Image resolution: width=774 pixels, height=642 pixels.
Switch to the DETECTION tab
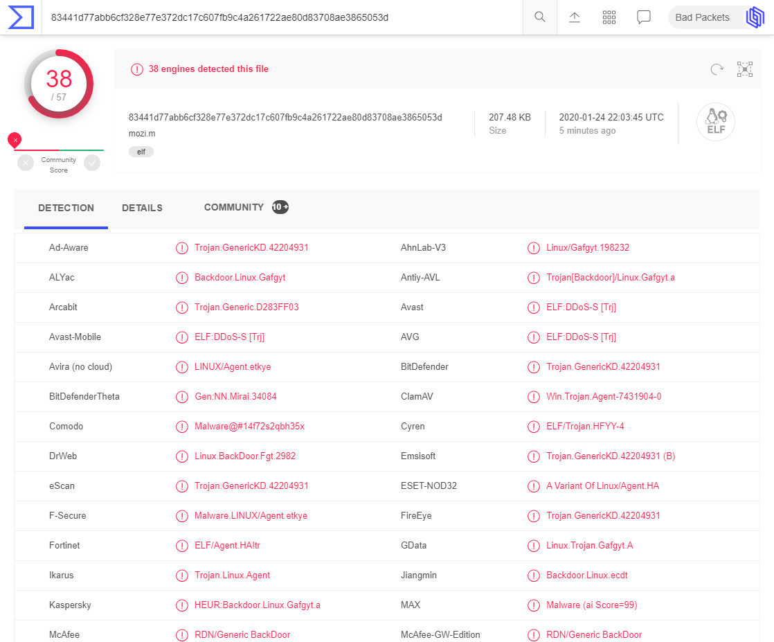point(66,208)
